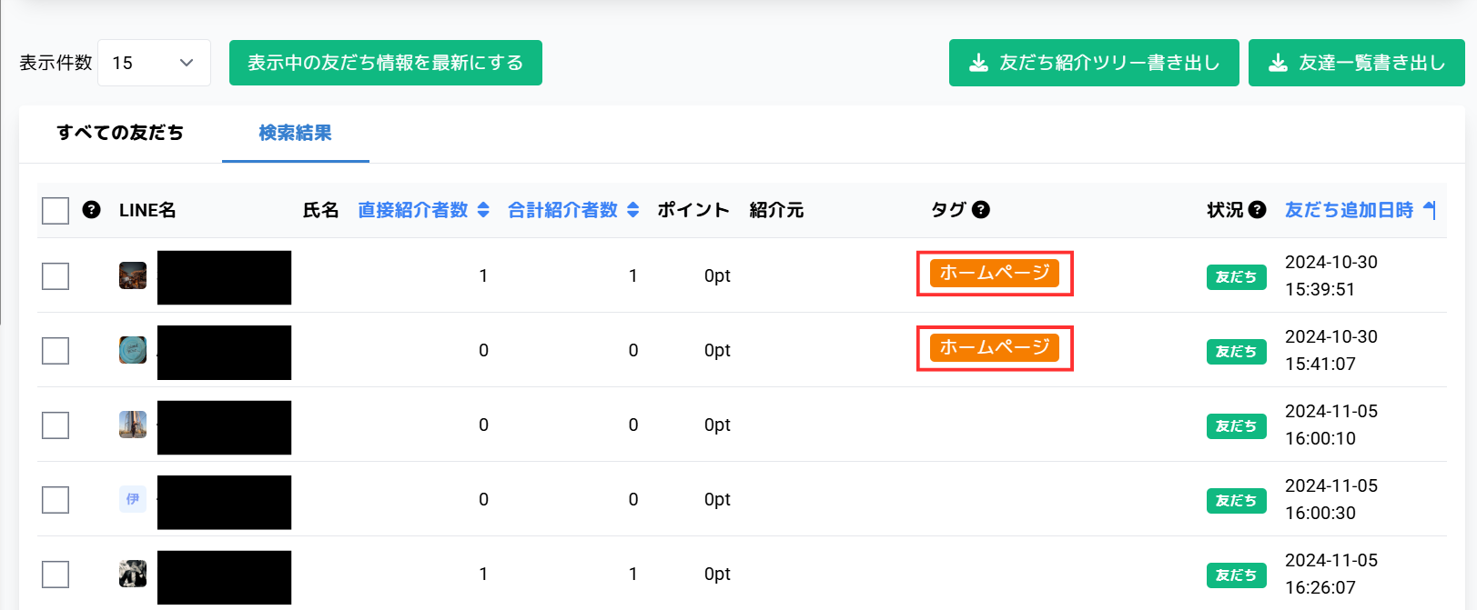Switch to すべての友だち tab
The width and height of the screenshot is (1477, 610).
click(120, 133)
